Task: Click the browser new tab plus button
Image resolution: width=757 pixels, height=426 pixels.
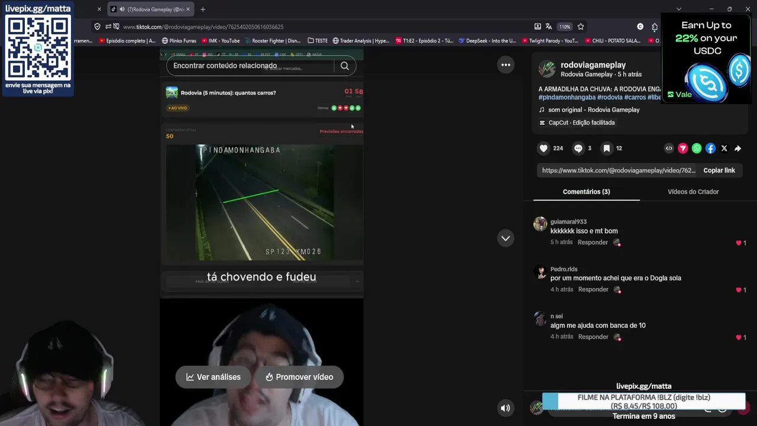Action: point(203,9)
